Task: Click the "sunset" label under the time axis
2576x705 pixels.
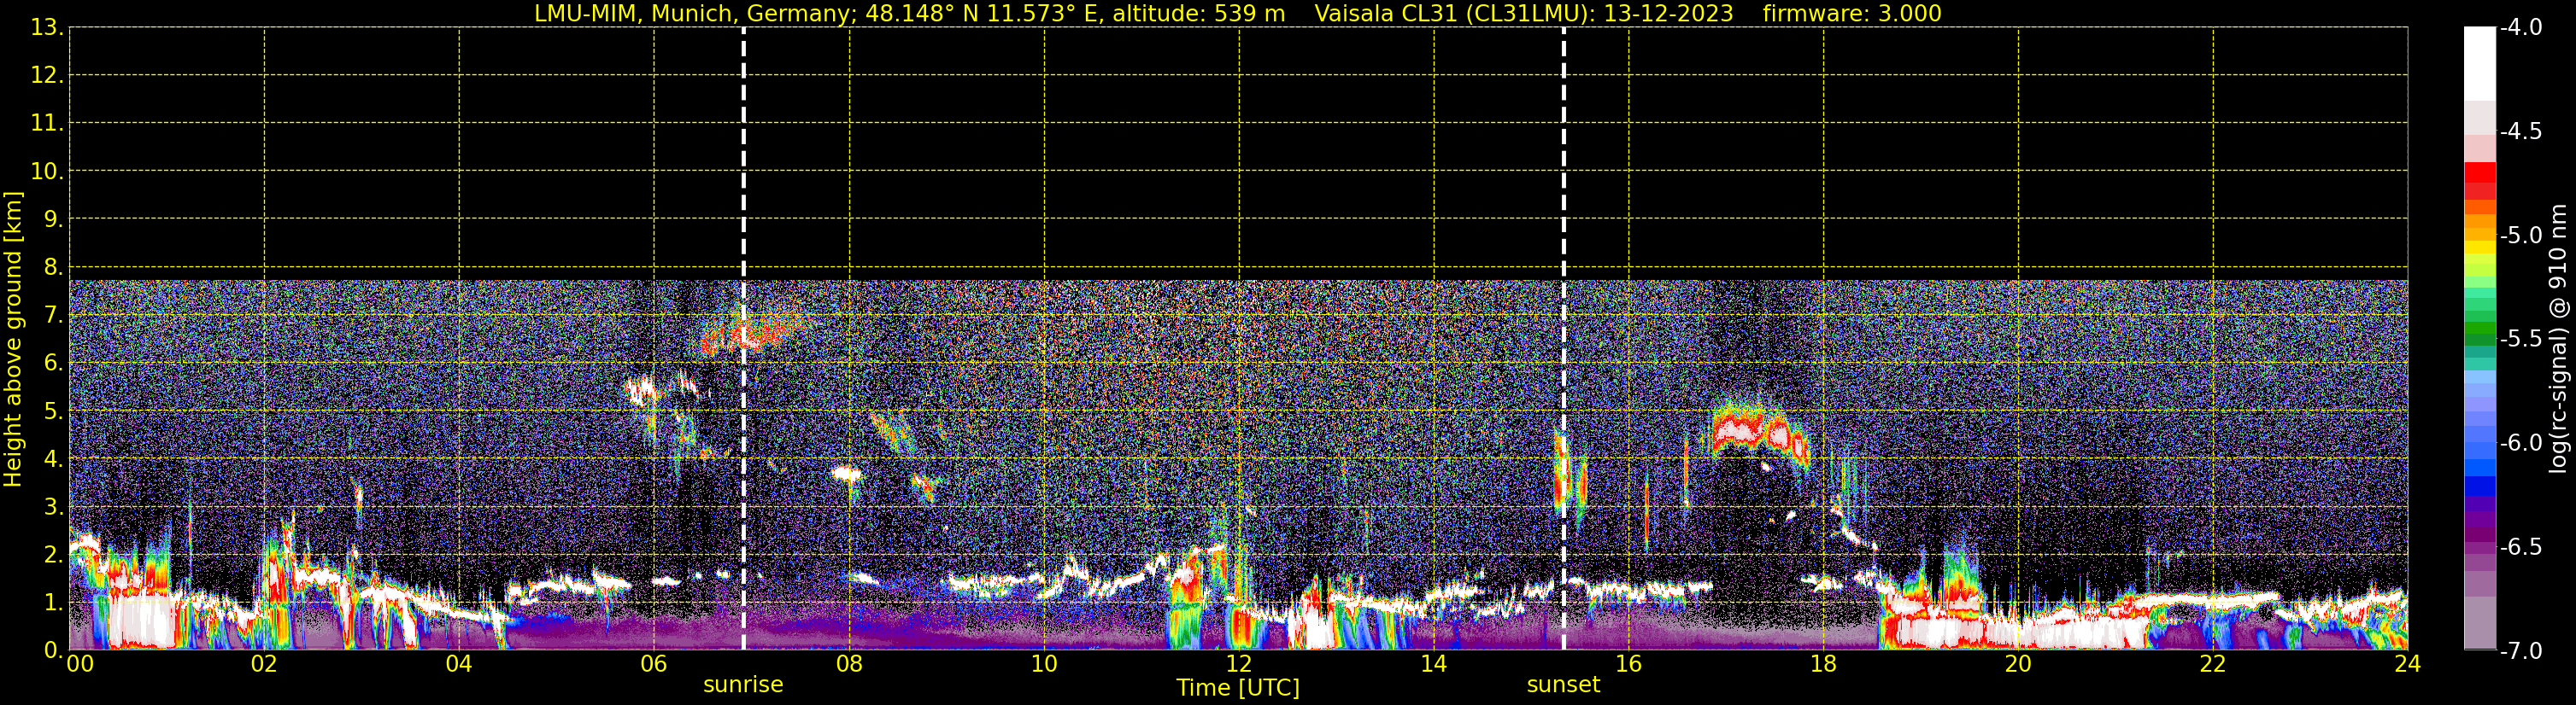Action: [1563, 685]
